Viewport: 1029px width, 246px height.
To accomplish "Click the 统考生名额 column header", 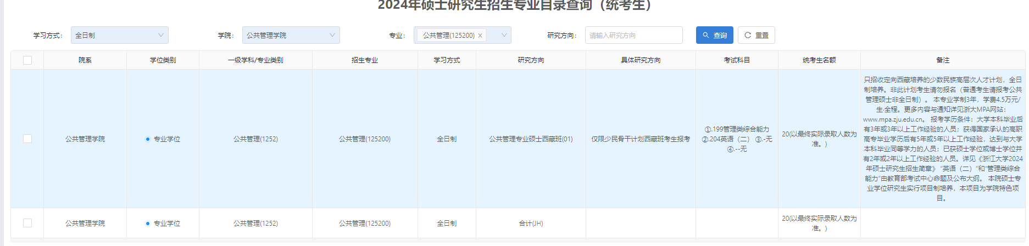I will click(819, 60).
